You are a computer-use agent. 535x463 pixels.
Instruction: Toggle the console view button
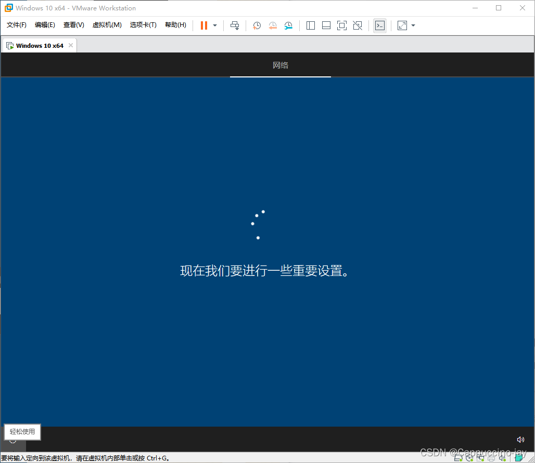click(379, 25)
